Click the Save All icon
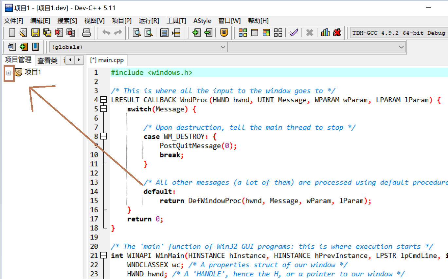The height and width of the screenshot is (279, 448). [x=47, y=33]
